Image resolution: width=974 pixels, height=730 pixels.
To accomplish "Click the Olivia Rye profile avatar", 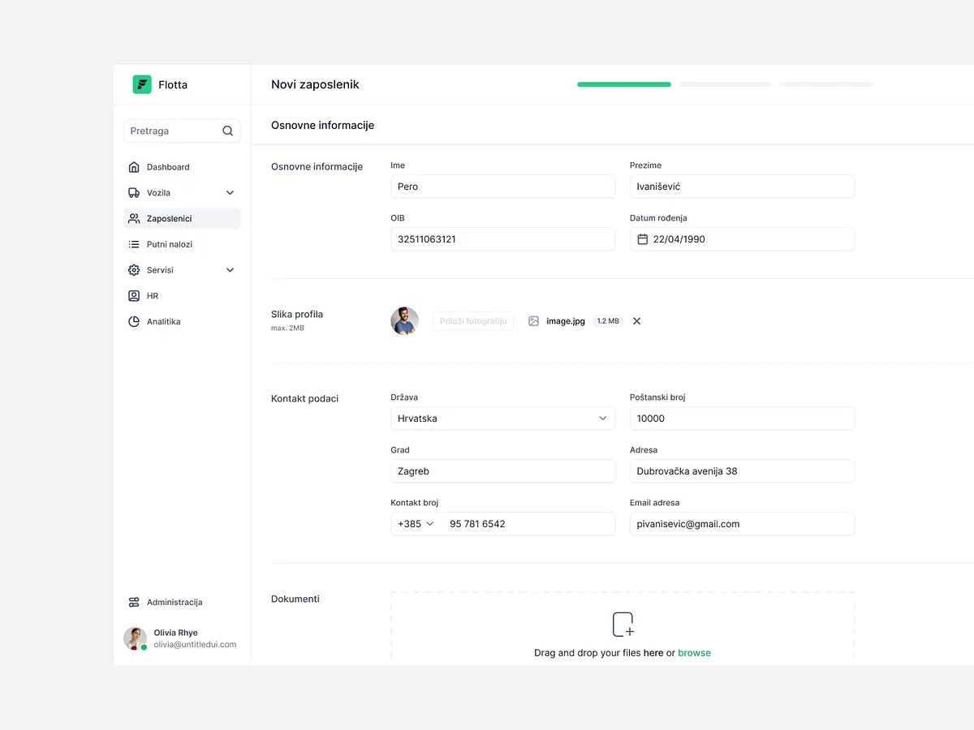I will pos(134,638).
